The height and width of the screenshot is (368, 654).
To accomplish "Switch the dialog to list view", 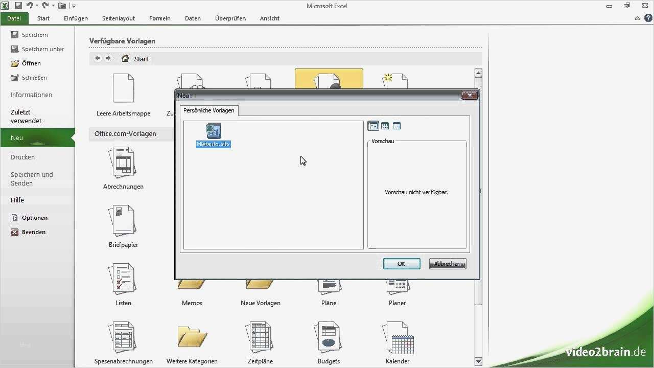I will tap(396, 126).
